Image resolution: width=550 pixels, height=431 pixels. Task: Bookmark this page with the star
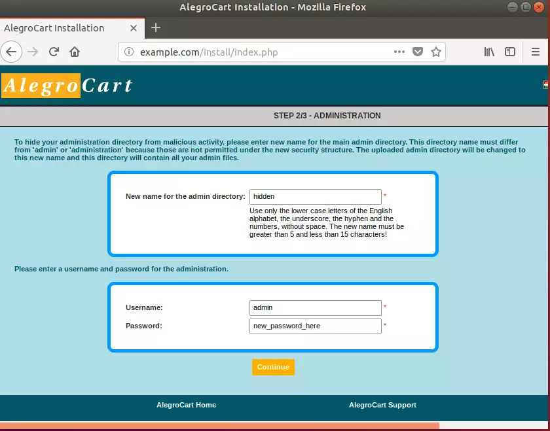[x=436, y=52]
